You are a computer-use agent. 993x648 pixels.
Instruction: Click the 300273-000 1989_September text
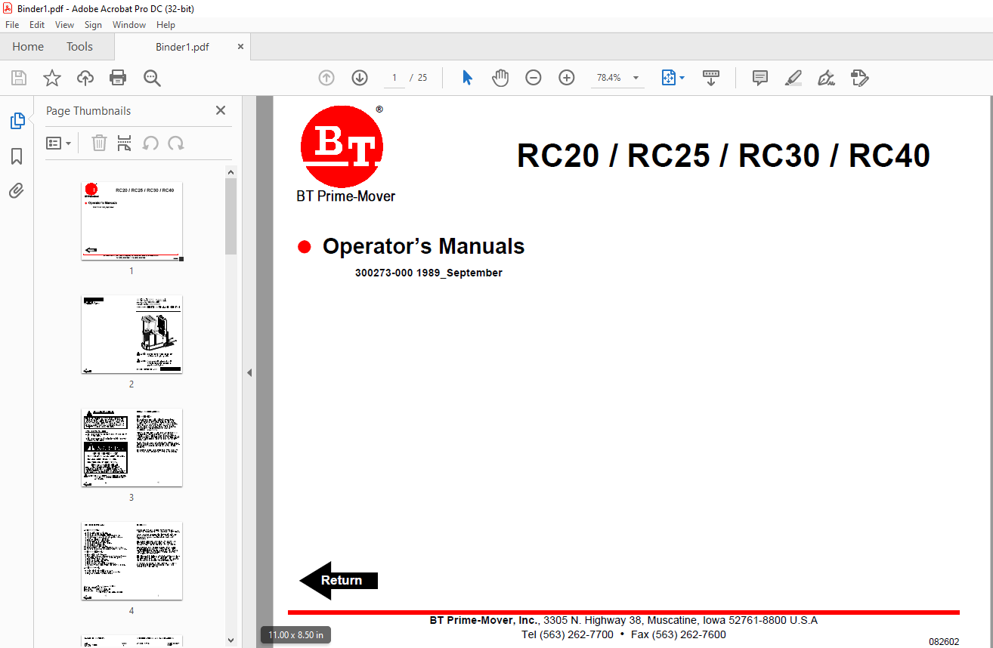[x=428, y=273]
